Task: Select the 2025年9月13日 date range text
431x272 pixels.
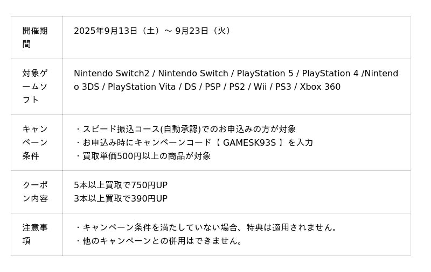Action: pyautogui.click(x=153, y=31)
